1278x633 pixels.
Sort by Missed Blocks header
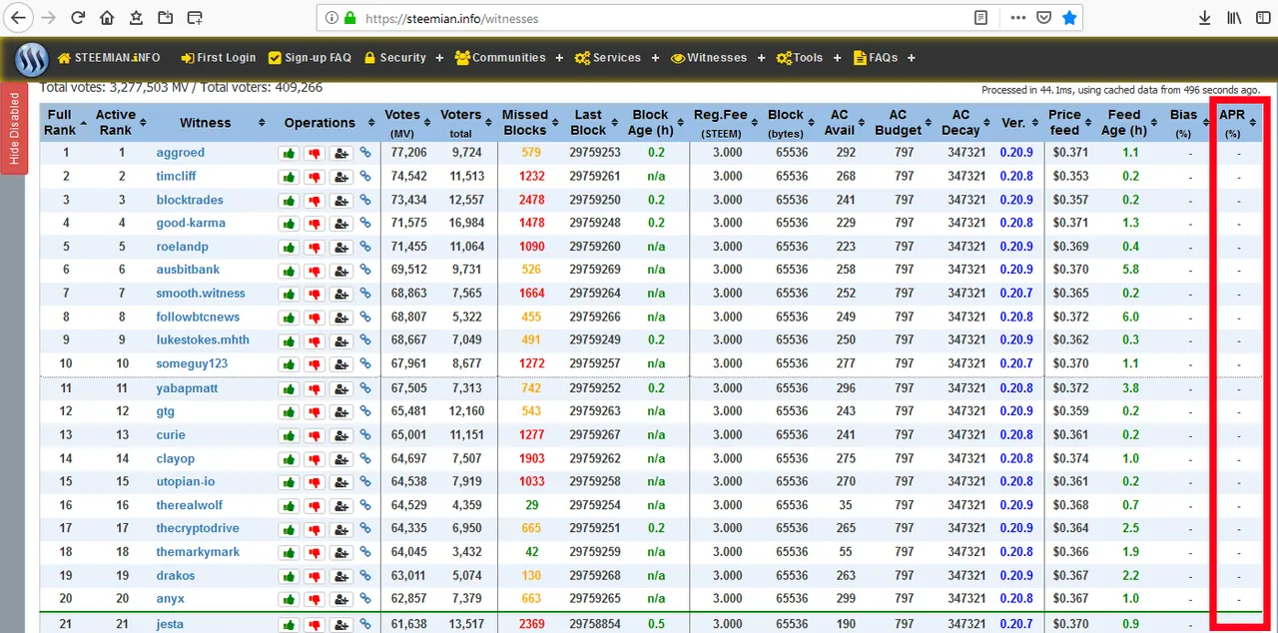coord(529,123)
